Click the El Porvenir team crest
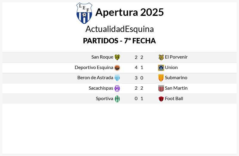239x156 pixels. (161, 57)
